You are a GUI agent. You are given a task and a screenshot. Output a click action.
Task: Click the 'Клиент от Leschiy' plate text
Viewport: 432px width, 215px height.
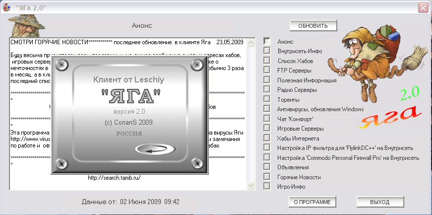[128, 80]
